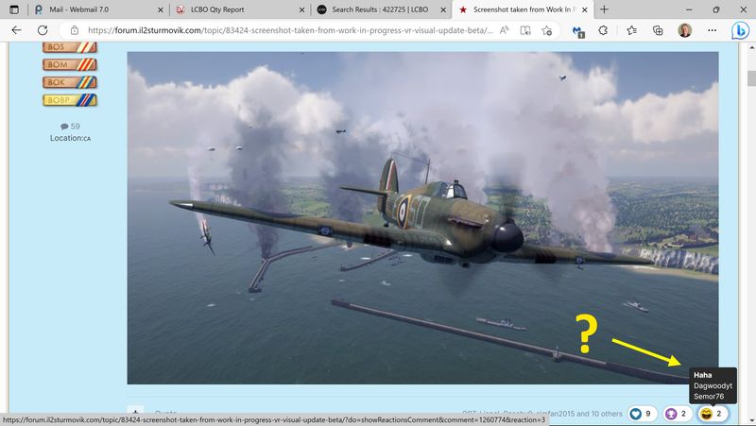Image resolution: width=756 pixels, height=426 pixels.
Task: Open the Extensions puzzle icon
Action: (x=603, y=30)
